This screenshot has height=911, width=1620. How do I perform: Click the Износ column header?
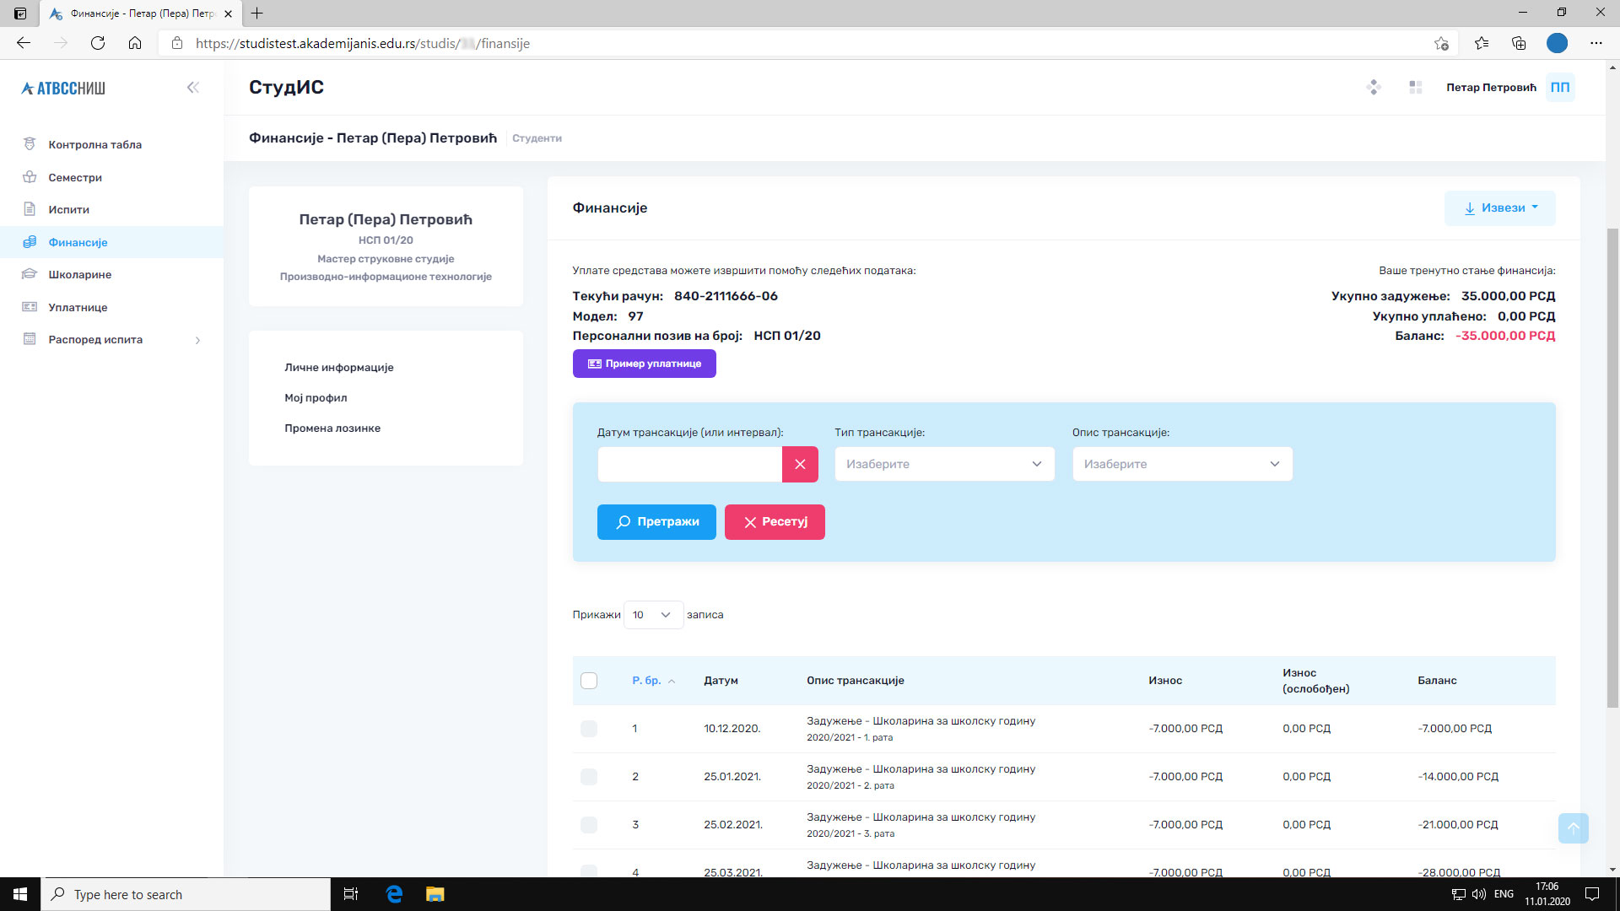(1164, 681)
